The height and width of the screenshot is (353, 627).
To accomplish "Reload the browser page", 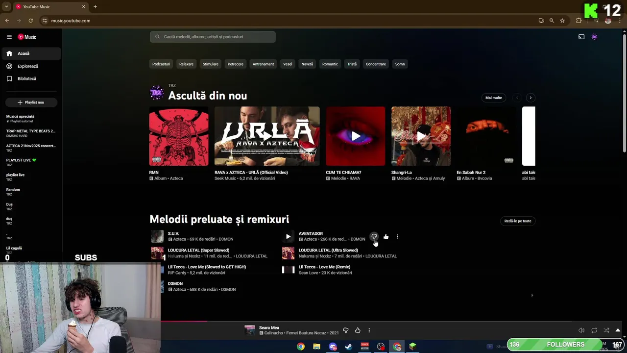I will (30, 21).
